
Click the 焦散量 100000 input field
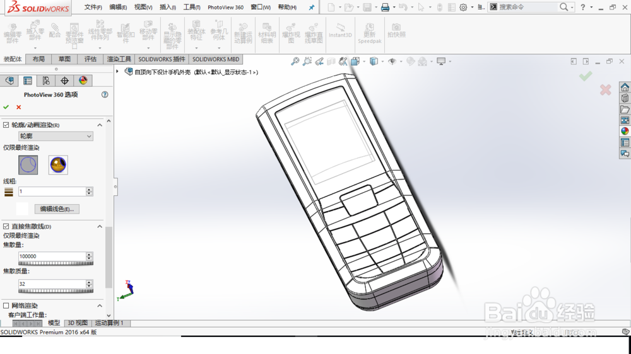pos(52,256)
